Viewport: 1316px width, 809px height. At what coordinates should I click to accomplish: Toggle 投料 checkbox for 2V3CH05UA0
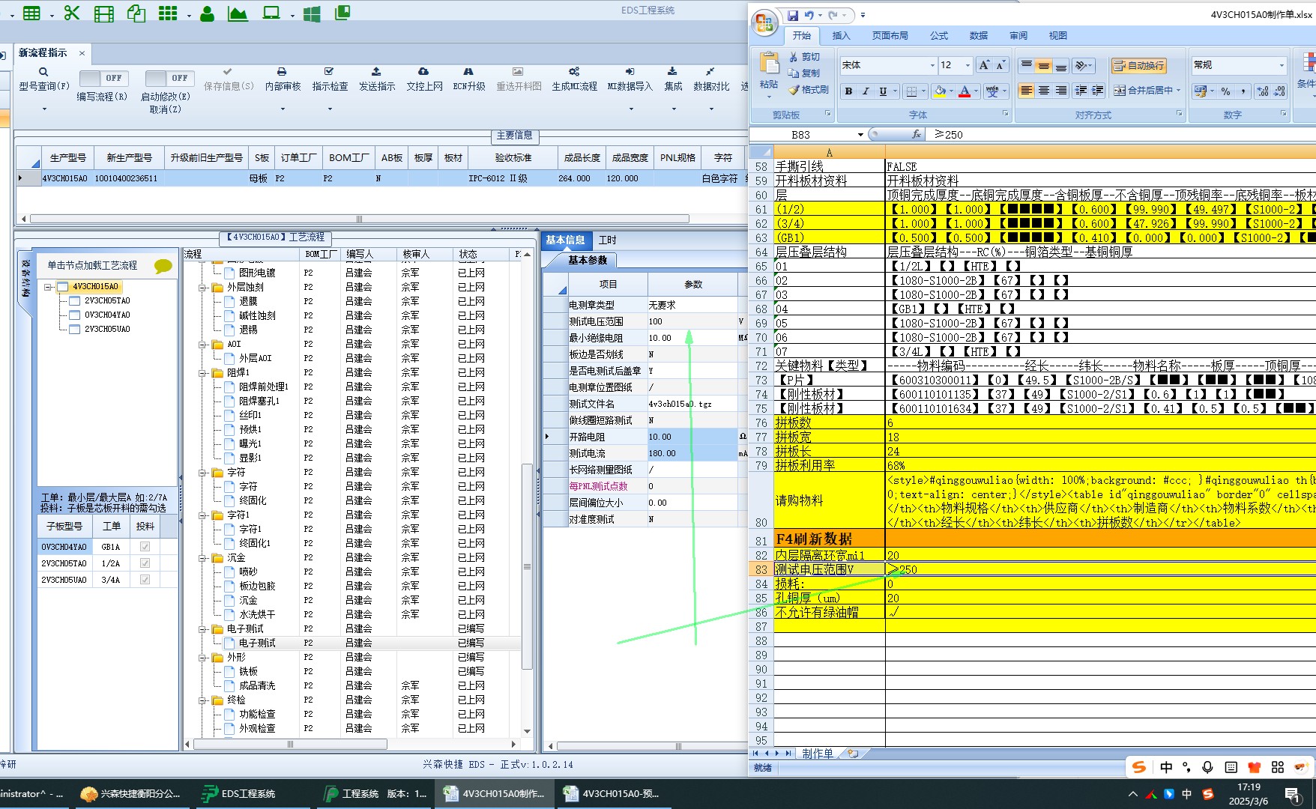145,580
